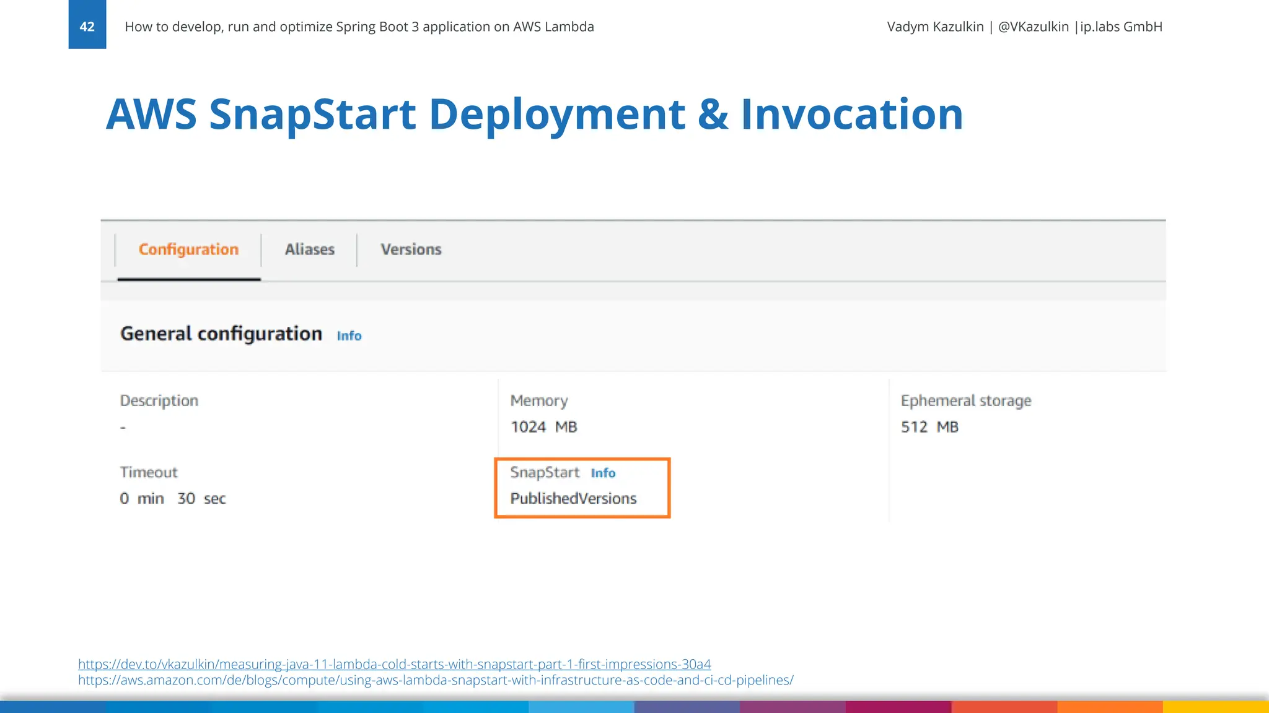Click the Ephemeral storage label
Viewport: 1269px width, 713px height.
pyautogui.click(x=965, y=400)
